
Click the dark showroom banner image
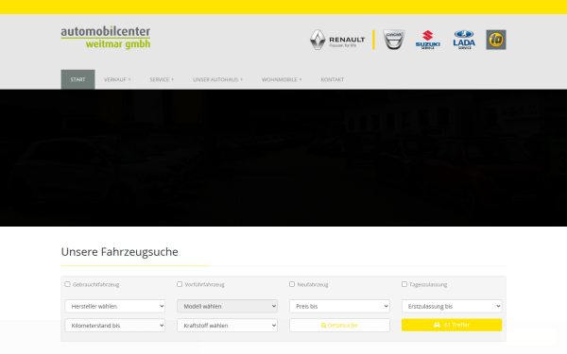point(283,158)
